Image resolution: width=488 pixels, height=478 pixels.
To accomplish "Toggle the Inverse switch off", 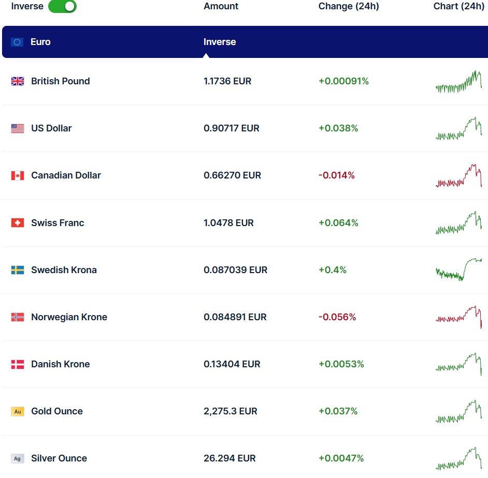I will click(x=62, y=6).
